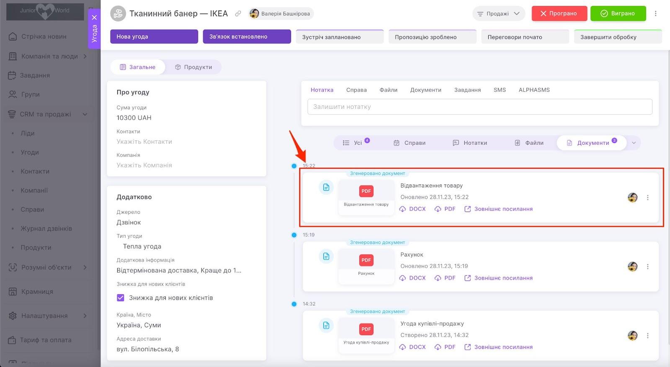Open Журнал дзвінків in sidebar
This screenshot has width=670, height=367.
click(x=46, y=228)
